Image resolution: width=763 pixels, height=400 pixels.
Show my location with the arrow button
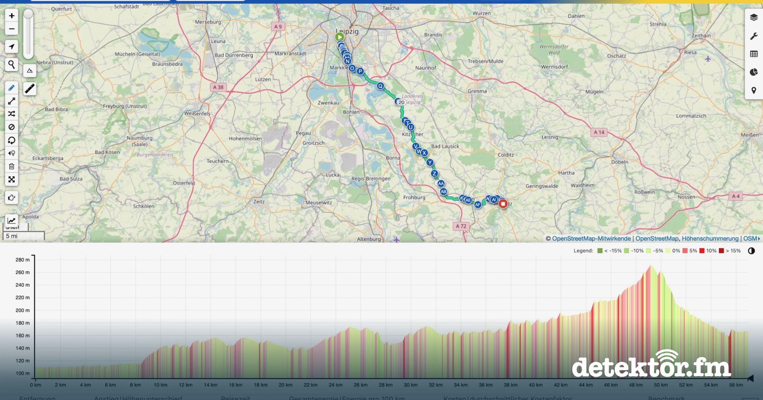pos(12,47)
